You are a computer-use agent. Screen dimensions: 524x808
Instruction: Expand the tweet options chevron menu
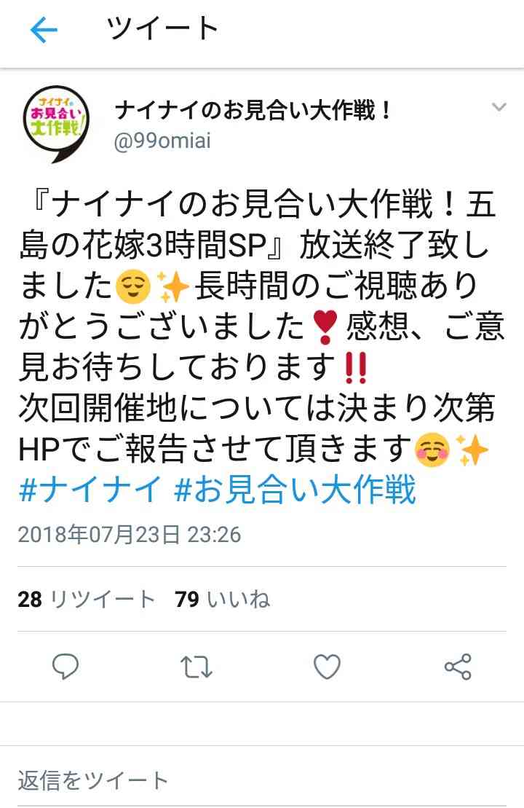tap(499, 107)
